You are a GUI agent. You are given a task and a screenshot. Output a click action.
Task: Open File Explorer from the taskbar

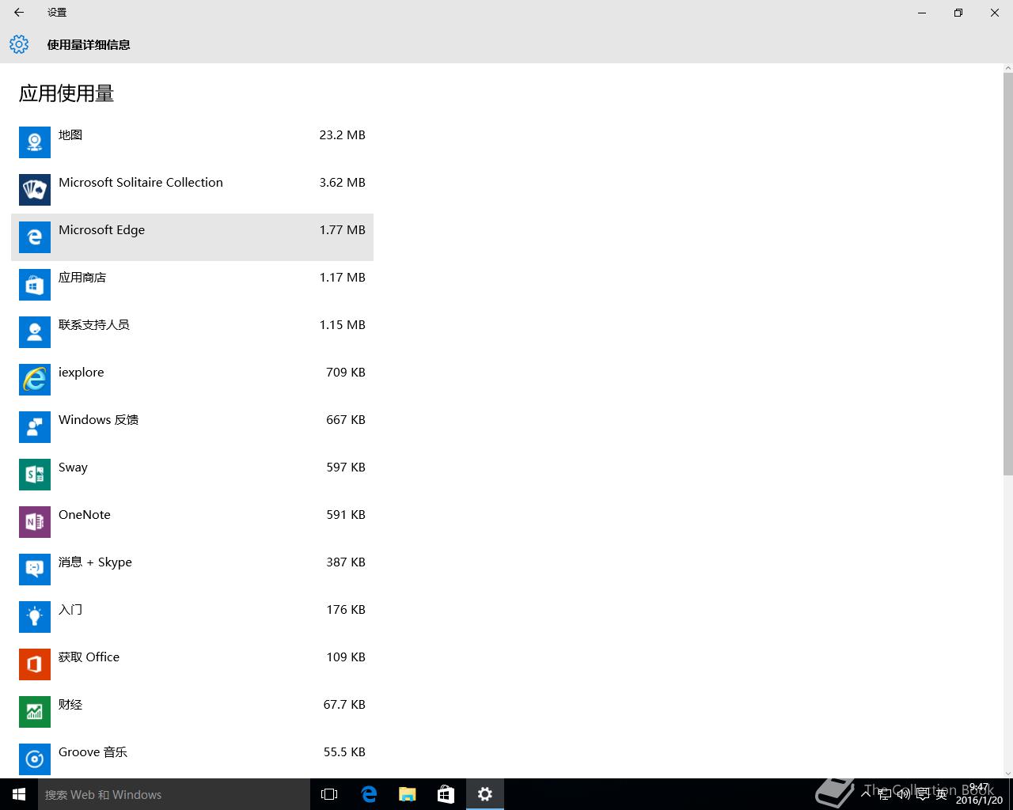pos(408,794)
